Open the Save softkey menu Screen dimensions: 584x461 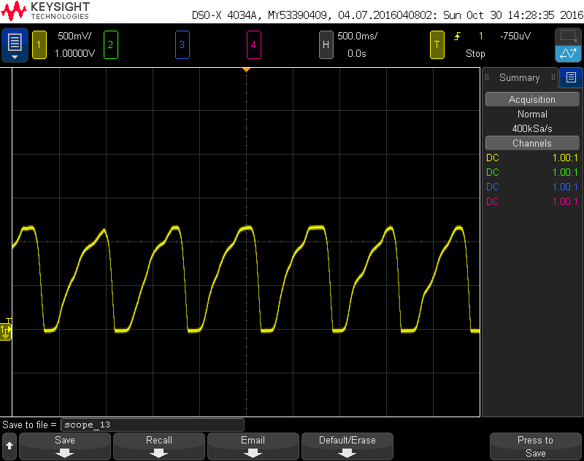[x=65, y=446]
